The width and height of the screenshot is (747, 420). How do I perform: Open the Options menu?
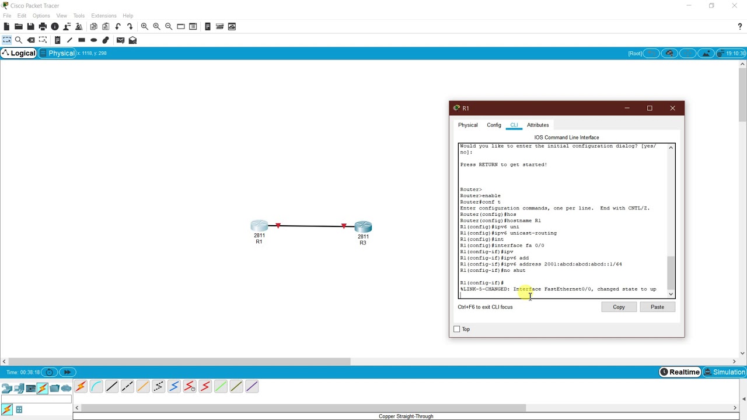click(x=41, y=16)
